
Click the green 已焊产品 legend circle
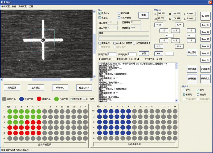(56, 99)
